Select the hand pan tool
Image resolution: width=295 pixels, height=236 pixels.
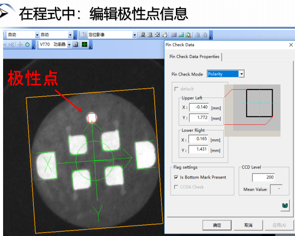click(164, 35)
